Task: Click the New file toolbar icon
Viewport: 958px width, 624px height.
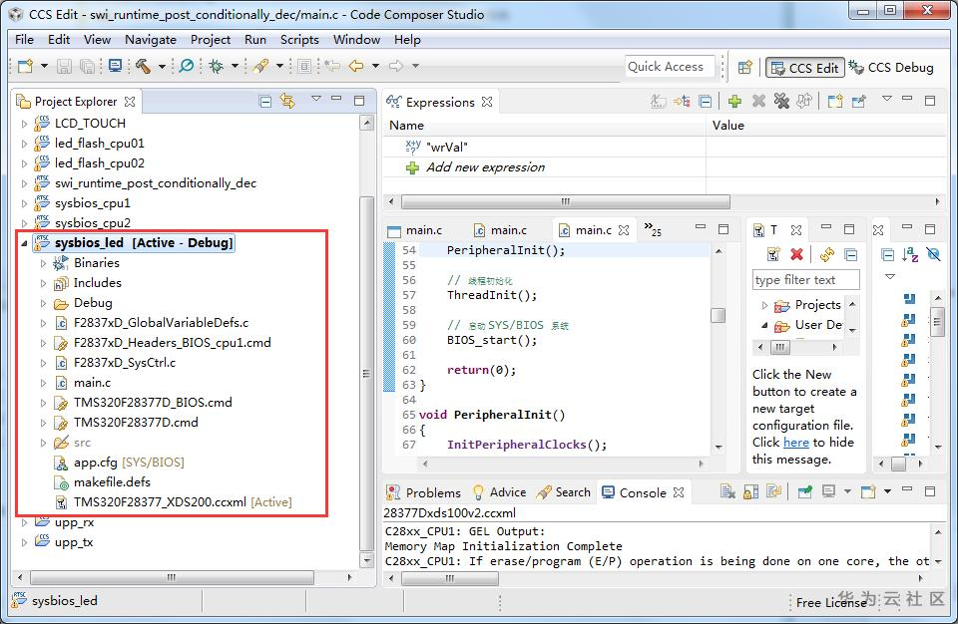Action: tap(26, 66)
